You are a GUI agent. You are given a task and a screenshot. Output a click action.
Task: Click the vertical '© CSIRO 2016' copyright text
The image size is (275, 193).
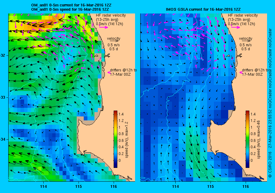click(x=270, y=164)
